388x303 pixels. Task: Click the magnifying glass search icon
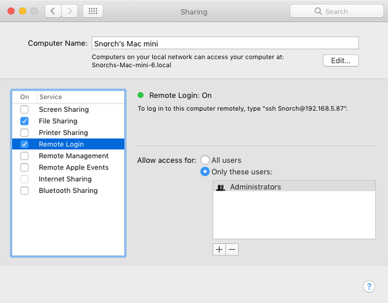click(x=318, y=11)
